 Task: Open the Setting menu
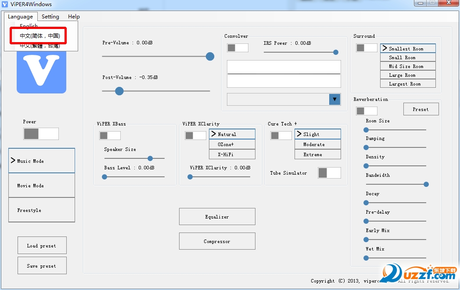[50, 17]
